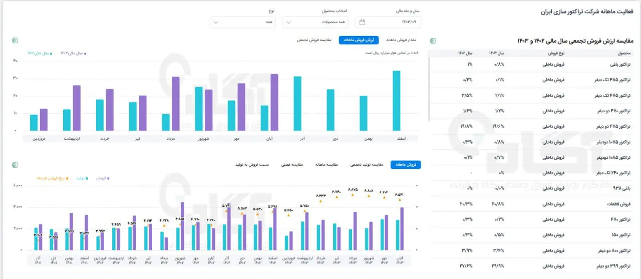Click the مرداد label on the top chart axis

pyautogui.click(x=171, y=138)
